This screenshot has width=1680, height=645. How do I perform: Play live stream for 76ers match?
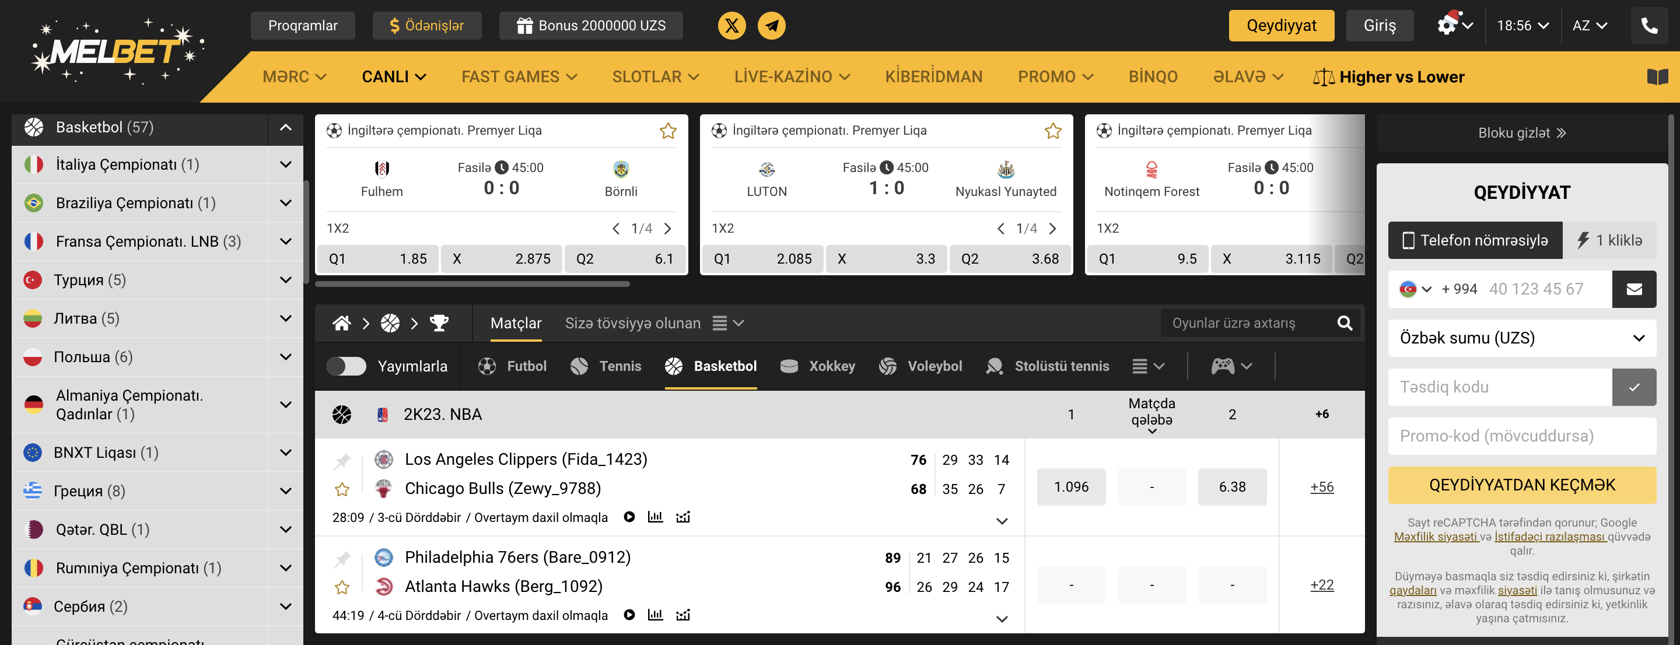[629, 614]
